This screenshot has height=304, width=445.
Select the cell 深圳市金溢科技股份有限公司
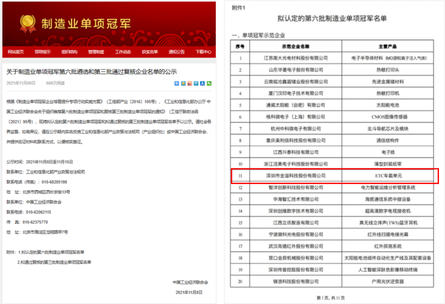coord(296,176)
